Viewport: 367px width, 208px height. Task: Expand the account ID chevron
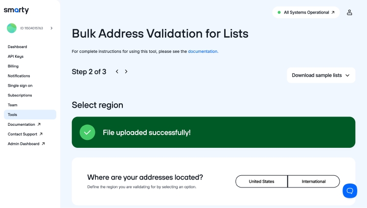[51, 28]
